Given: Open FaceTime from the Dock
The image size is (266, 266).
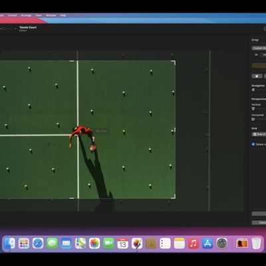Looking at the screenshot, I should point(108,243).
